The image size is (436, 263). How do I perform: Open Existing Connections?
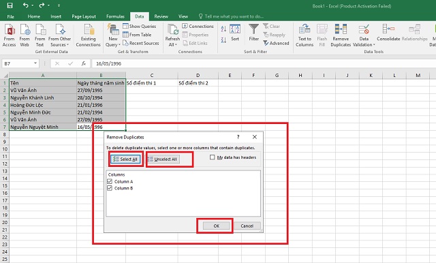point(89,35)
